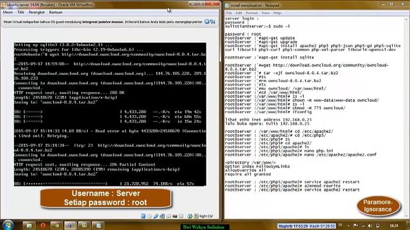Click the prayer time Maghrib widget on taskbar
This screenshot has width=410, height=230.
point(306,226)
